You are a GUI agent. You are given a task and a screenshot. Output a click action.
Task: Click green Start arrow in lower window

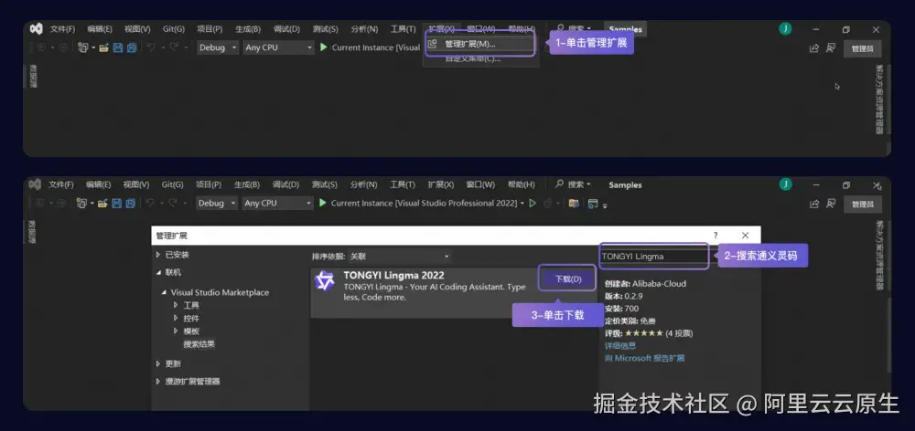pyautogui.click(x=323, y=204)
